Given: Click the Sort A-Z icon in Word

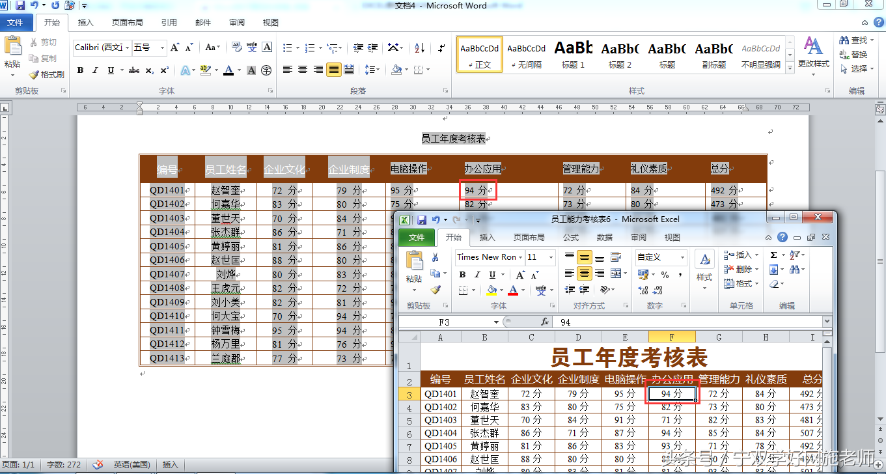Looking at the screenshot, I should 419,48.
